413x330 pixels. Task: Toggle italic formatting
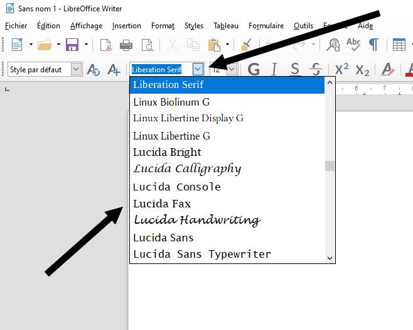pyautogui.click(x=274, y=69)
